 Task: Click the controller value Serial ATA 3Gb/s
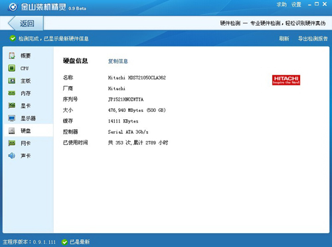coord(128,132)
